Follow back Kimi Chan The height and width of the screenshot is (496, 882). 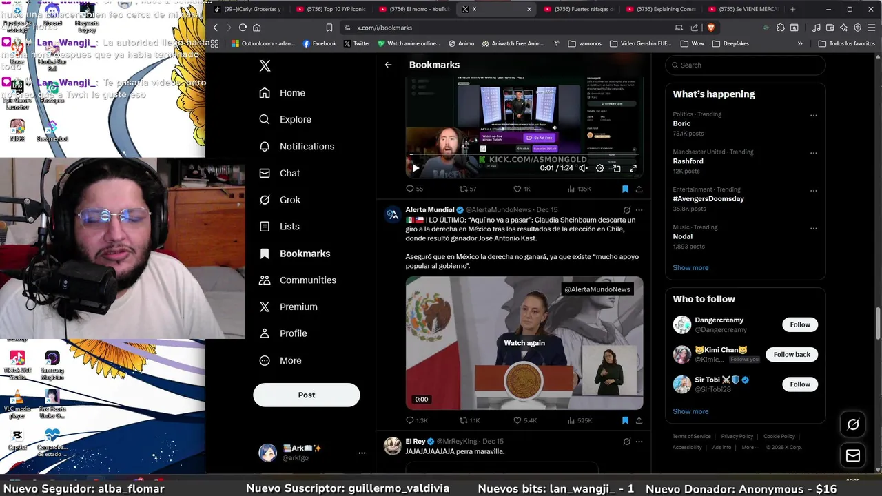[792, 354]
